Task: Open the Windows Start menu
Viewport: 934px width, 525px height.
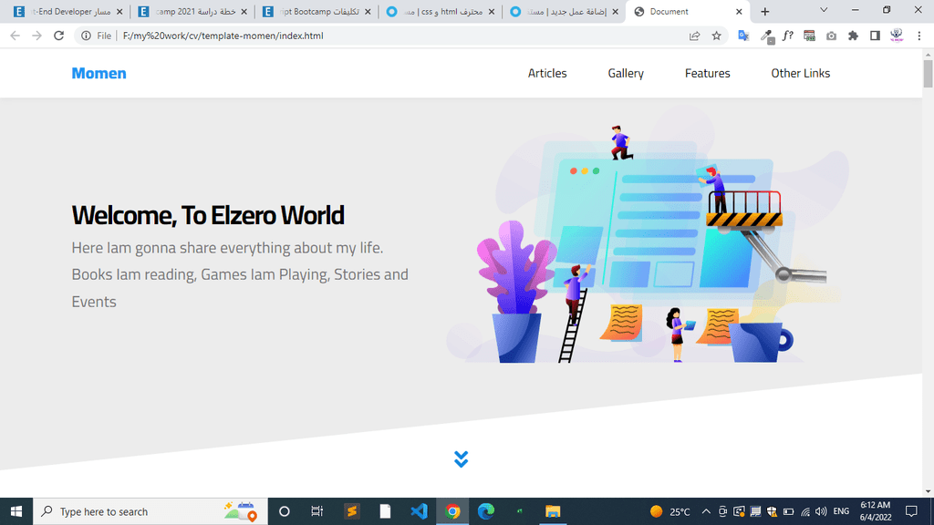Action: click(16, 511)
